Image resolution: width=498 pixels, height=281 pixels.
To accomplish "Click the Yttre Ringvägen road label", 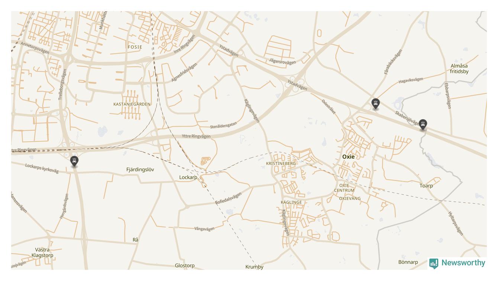I will pos(196,136).
